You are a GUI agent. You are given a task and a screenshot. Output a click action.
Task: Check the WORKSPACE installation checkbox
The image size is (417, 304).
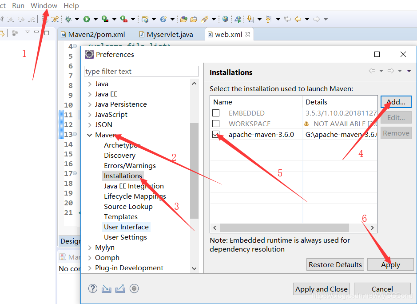coord(216,124)
